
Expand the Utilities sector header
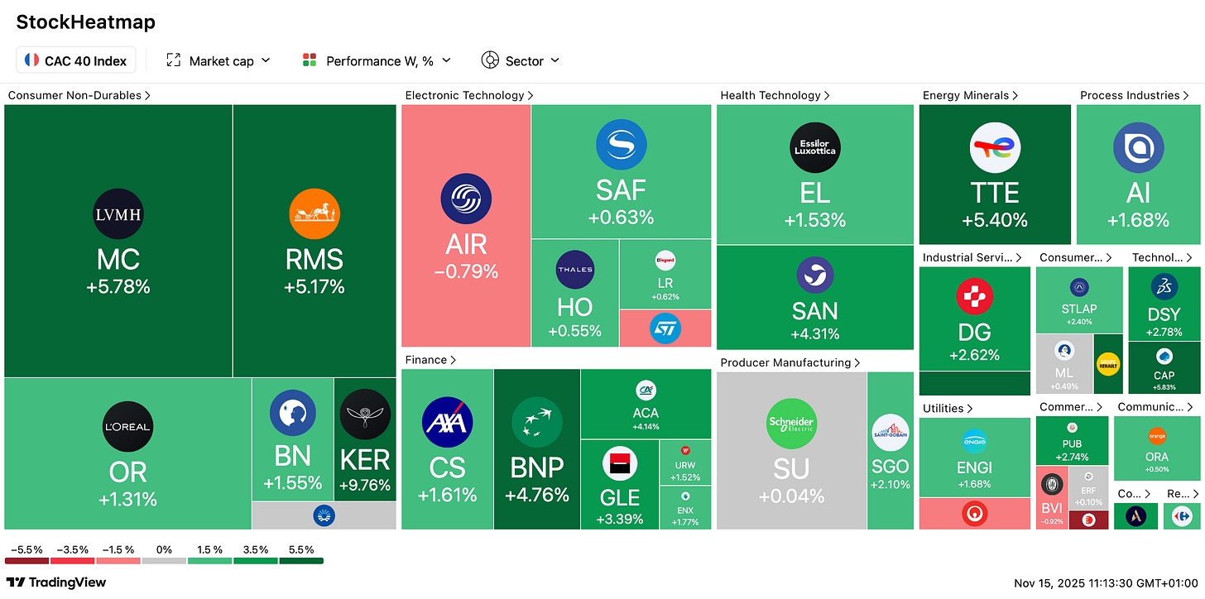pyautogui.click(x=948, y=408)
